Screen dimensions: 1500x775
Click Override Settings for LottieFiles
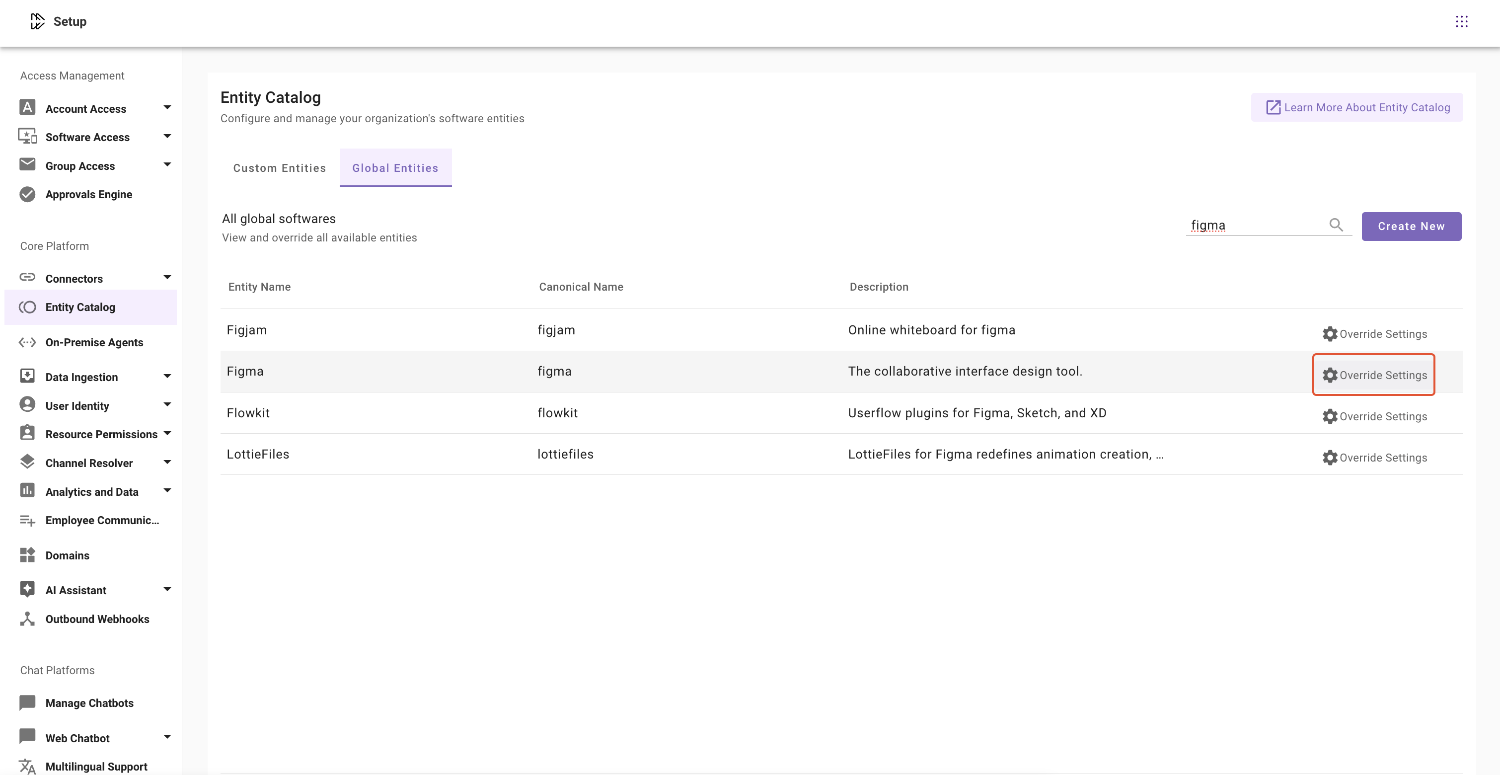[1374, 458]
